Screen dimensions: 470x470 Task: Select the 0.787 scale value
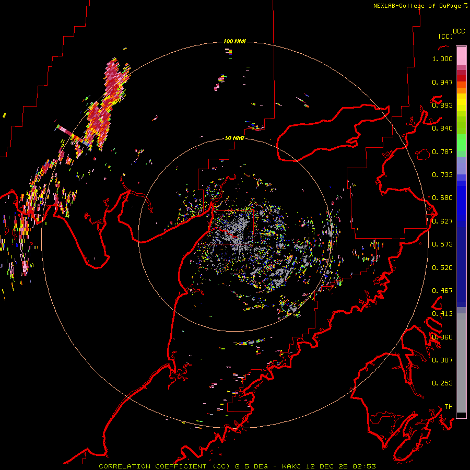(x=442, y=151)
